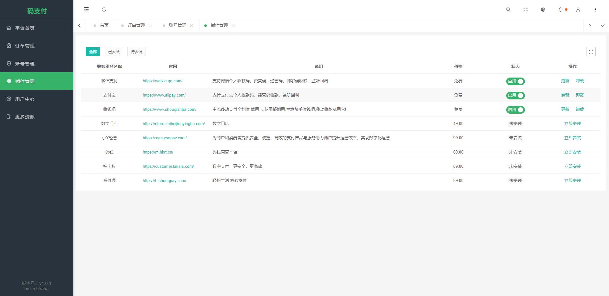This screenshot has height=296, width=609.
Task: Open the search icon in the header
Action: pyautogui.click(x=508, y=10)
